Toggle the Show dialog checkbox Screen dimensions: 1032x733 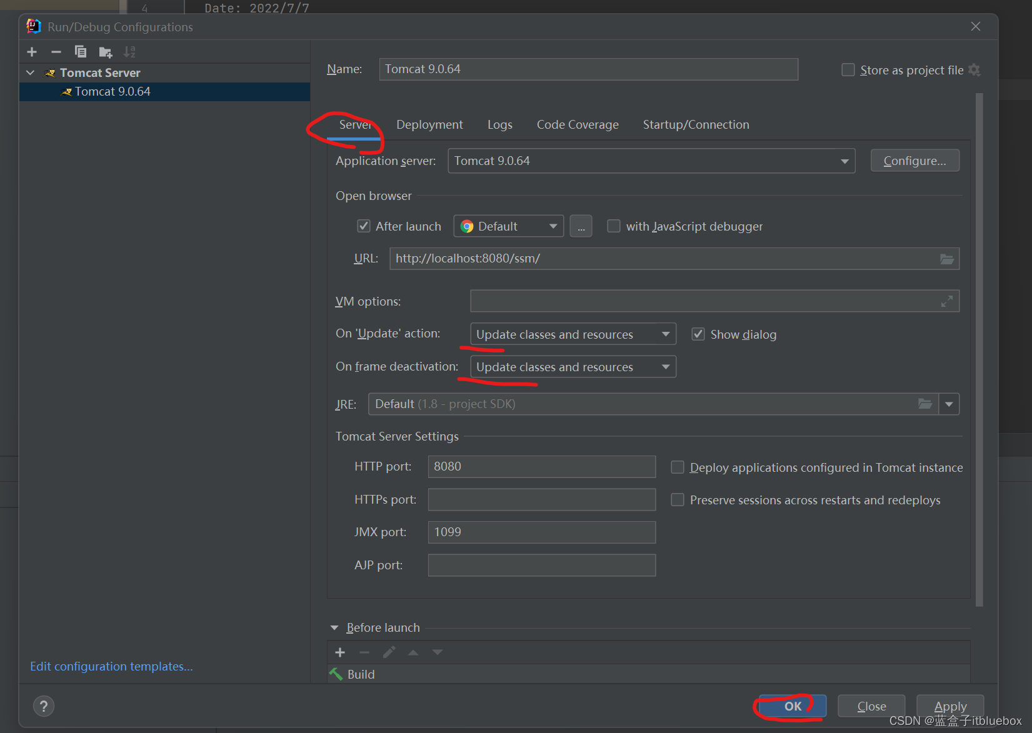(x=698, y=334)
